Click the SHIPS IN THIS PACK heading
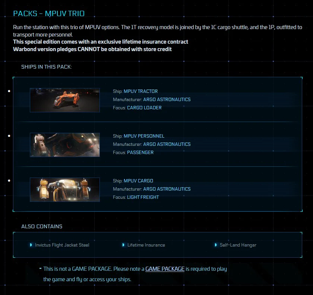The height and width of the screenshot is (295, 313). 47,67
